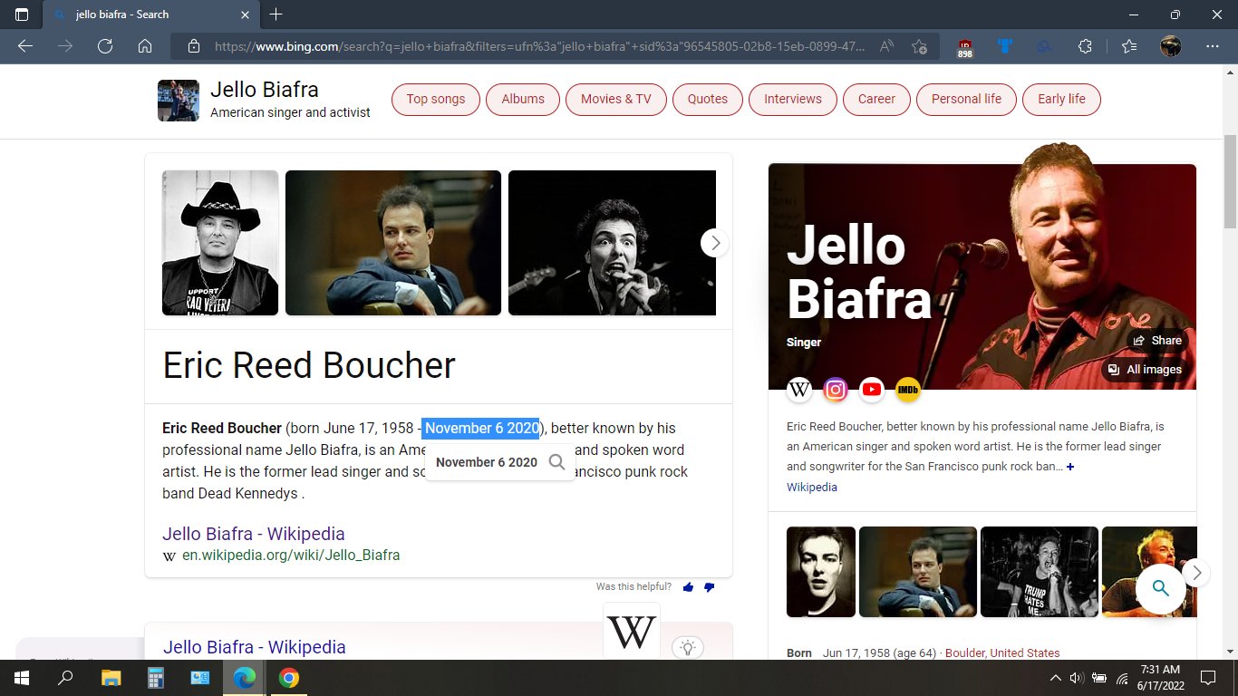1238x696 pixels.
Task: Share the Jello Biafra knowledge card
Action: [x=1157, y=341]
